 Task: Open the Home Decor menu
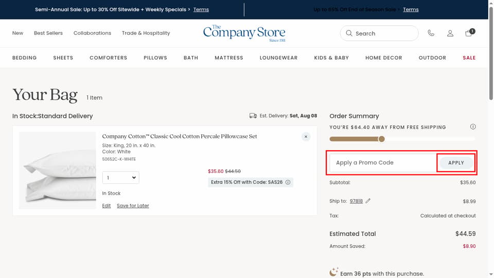pos(384,58)
